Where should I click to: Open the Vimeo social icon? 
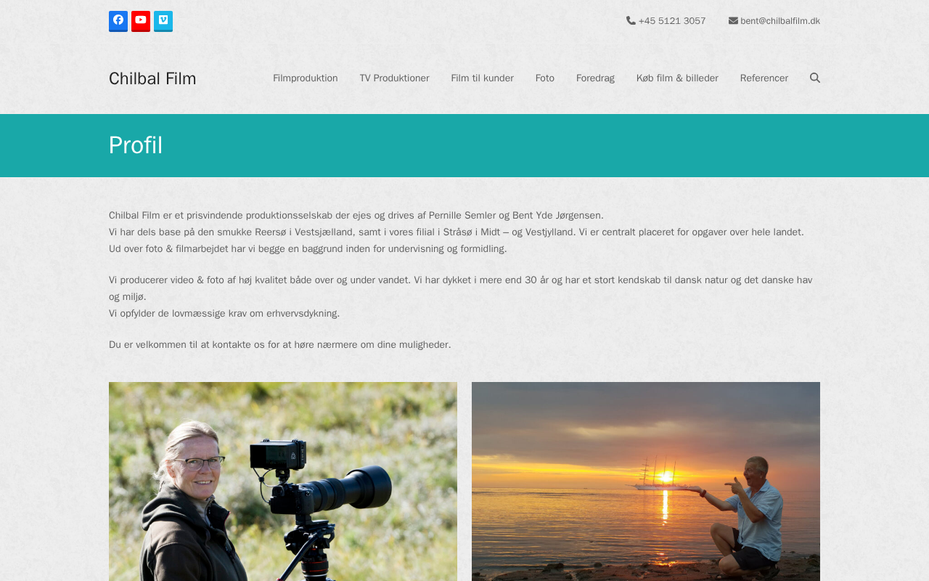tap(163, 21)
